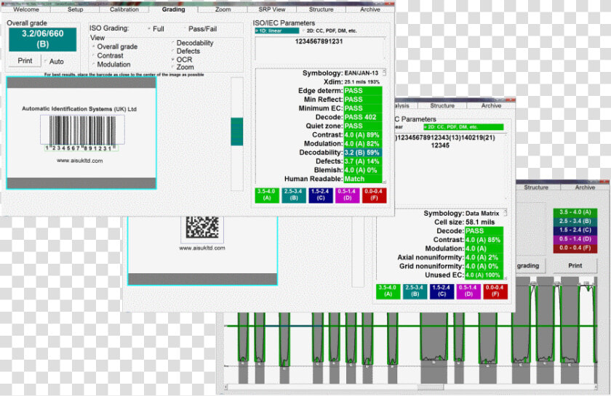Open the Welcome tab in front window
This screenshot has height=396, width=611.
(26, 9)
